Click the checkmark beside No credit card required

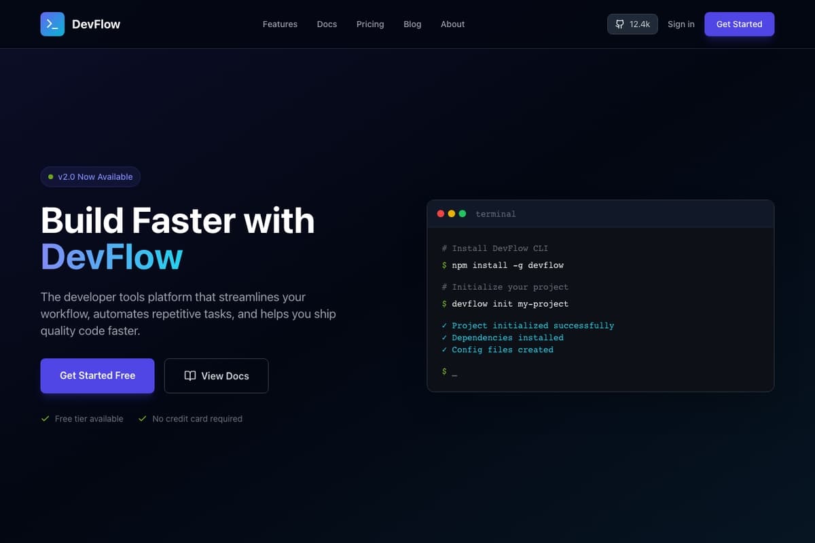click(142, 419)
